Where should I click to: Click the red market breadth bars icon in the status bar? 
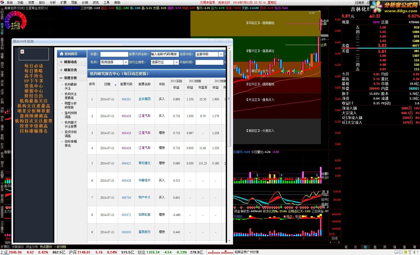221,252
